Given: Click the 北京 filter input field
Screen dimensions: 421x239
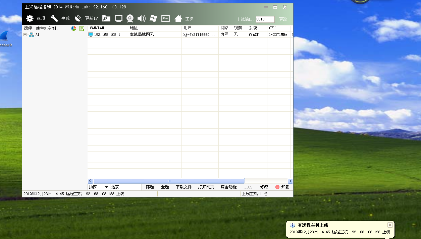Looking at the screenshot, I should pyautogui.click(x=126, y=187).
